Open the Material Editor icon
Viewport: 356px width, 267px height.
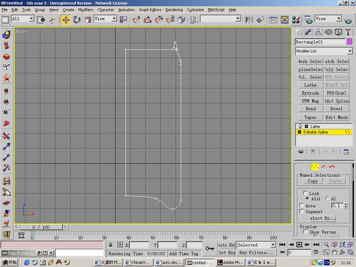click(295, 20)
